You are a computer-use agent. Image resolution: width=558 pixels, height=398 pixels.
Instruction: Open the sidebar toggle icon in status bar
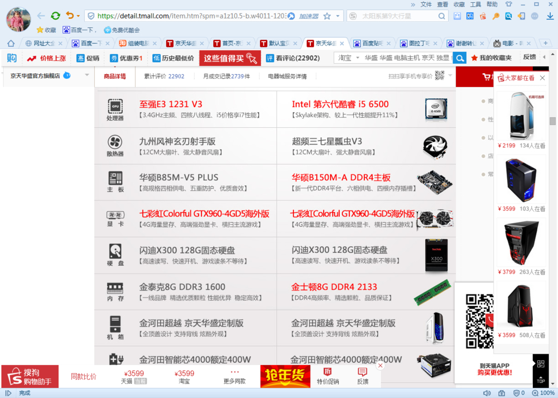click(x=8, y=393)
